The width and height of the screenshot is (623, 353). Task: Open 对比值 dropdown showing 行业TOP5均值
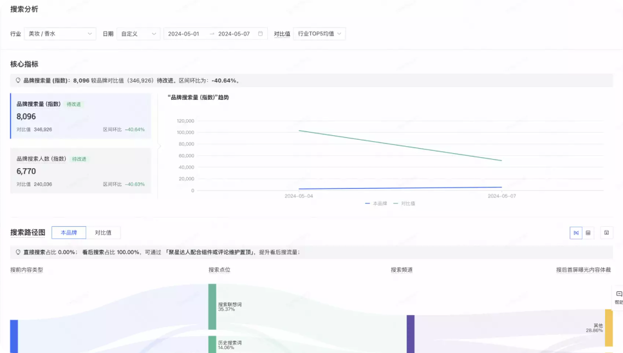click(x=319, y=33)
